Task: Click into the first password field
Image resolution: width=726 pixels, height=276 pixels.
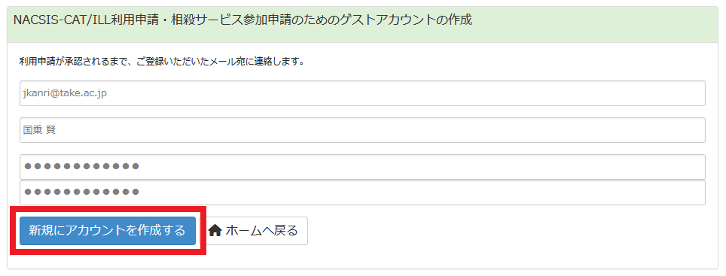Action: 362,167
